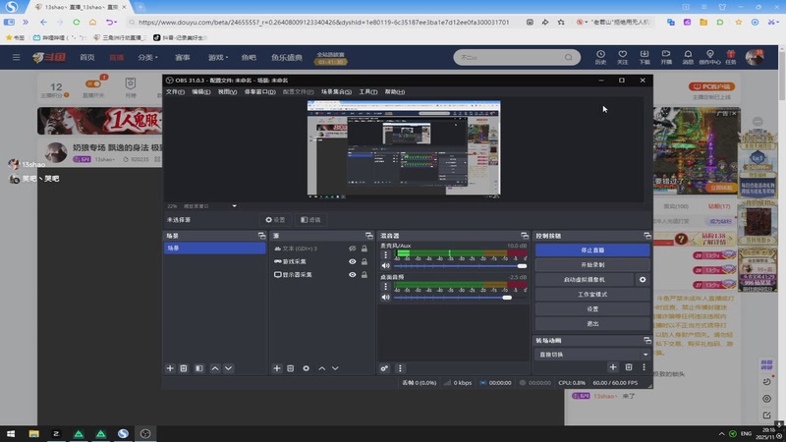The width and height of the screenshot is (786, 442).
Task: Select 场景 item in scenes list
Action: (214, 249)
